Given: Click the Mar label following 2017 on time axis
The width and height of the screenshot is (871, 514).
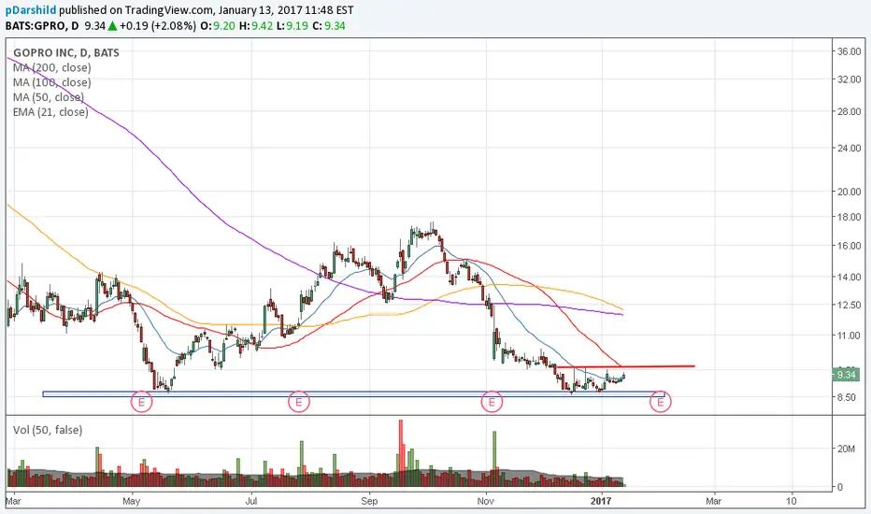Looking at the screenshot, I should click(713, 501).
